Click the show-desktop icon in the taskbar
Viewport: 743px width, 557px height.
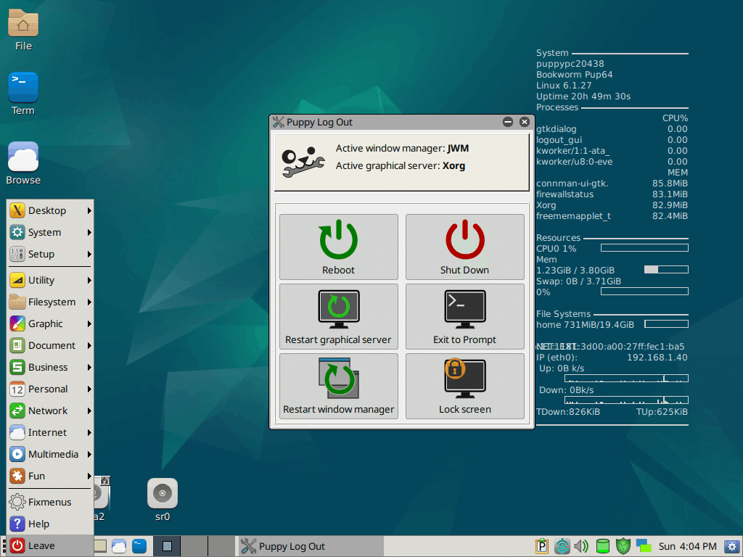[100, 546]
